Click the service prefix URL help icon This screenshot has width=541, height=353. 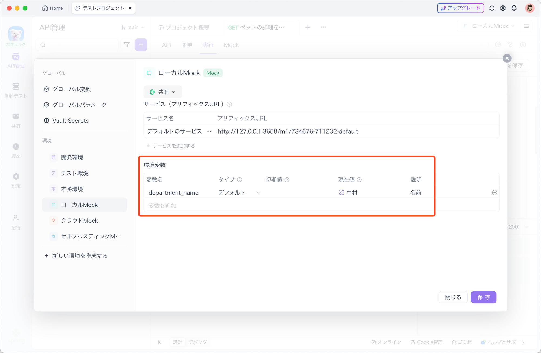[229, 104]
